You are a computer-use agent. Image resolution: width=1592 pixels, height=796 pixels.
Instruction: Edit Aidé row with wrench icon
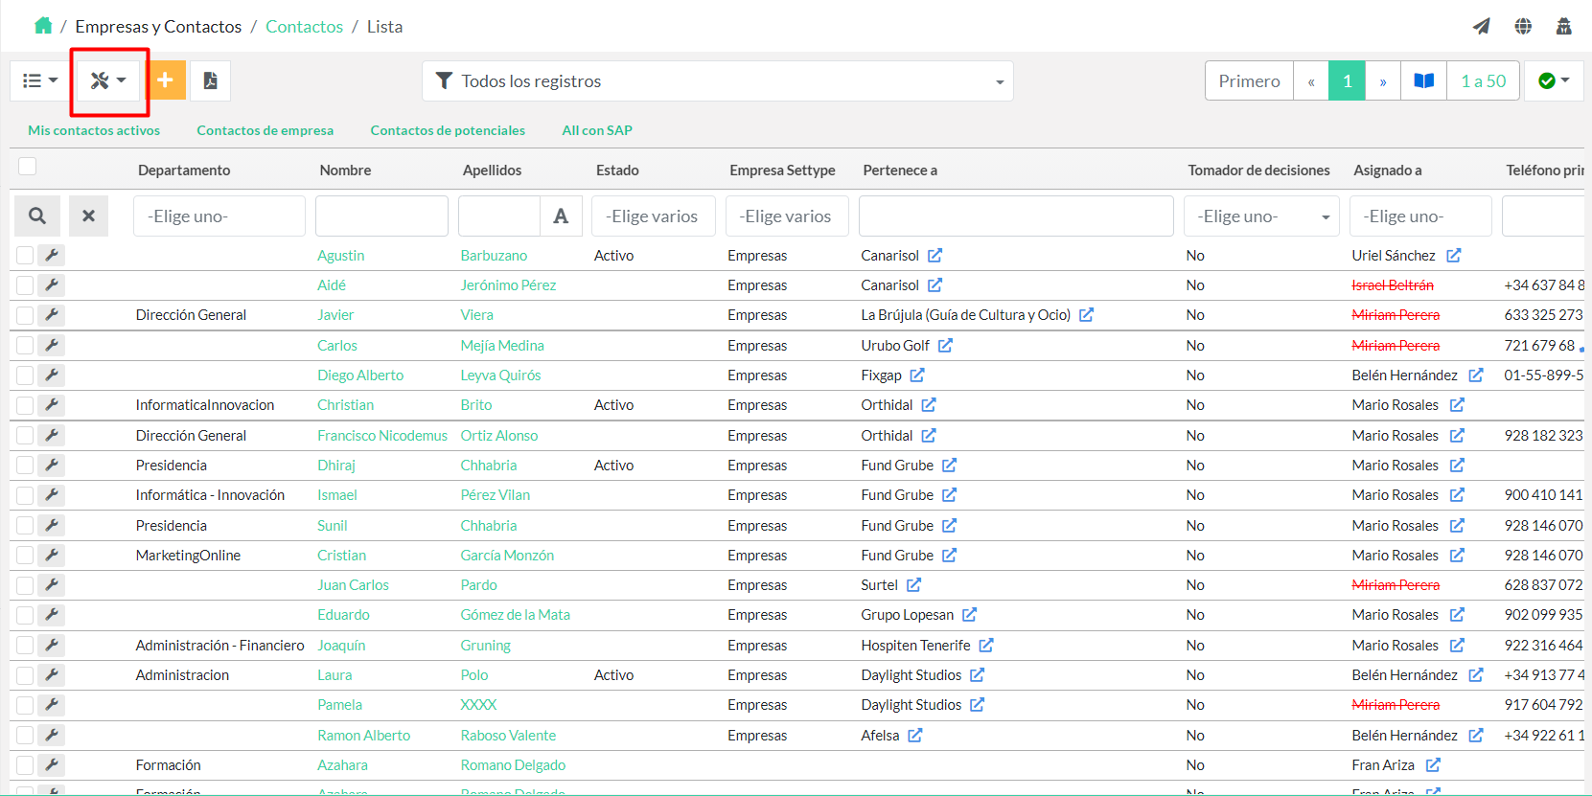52,284
